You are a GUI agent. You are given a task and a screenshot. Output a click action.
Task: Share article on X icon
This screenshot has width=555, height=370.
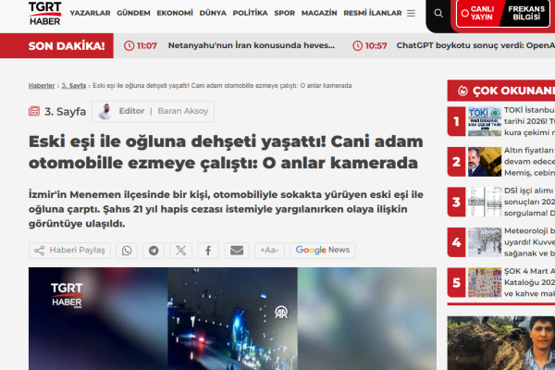(181, 251)
